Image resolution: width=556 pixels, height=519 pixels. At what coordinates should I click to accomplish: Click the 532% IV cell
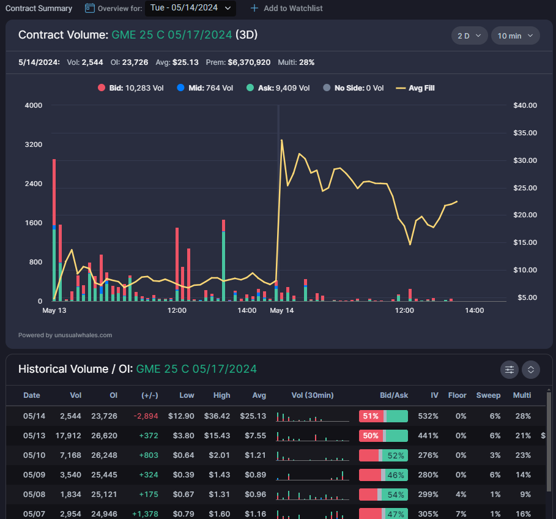coord(428,416)
